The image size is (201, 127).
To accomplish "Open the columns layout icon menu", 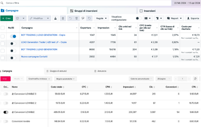I will 147,18.
